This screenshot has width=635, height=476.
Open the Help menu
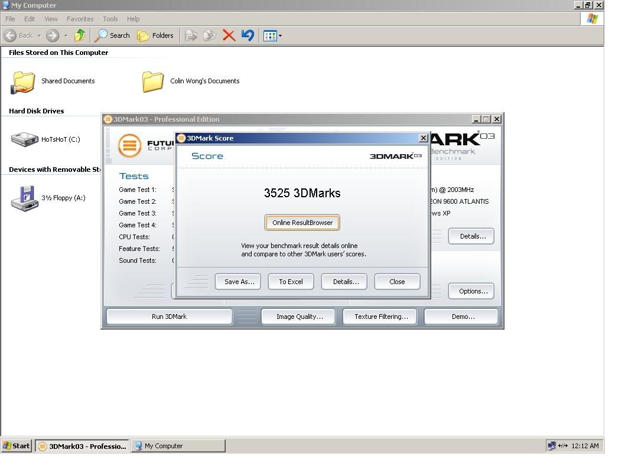click(x=133, y=19)
